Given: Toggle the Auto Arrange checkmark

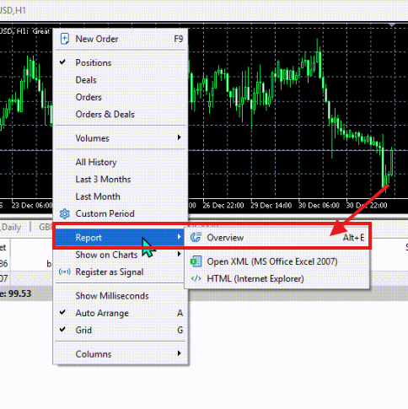Looking at the screenshot, I should coord(62,312).
